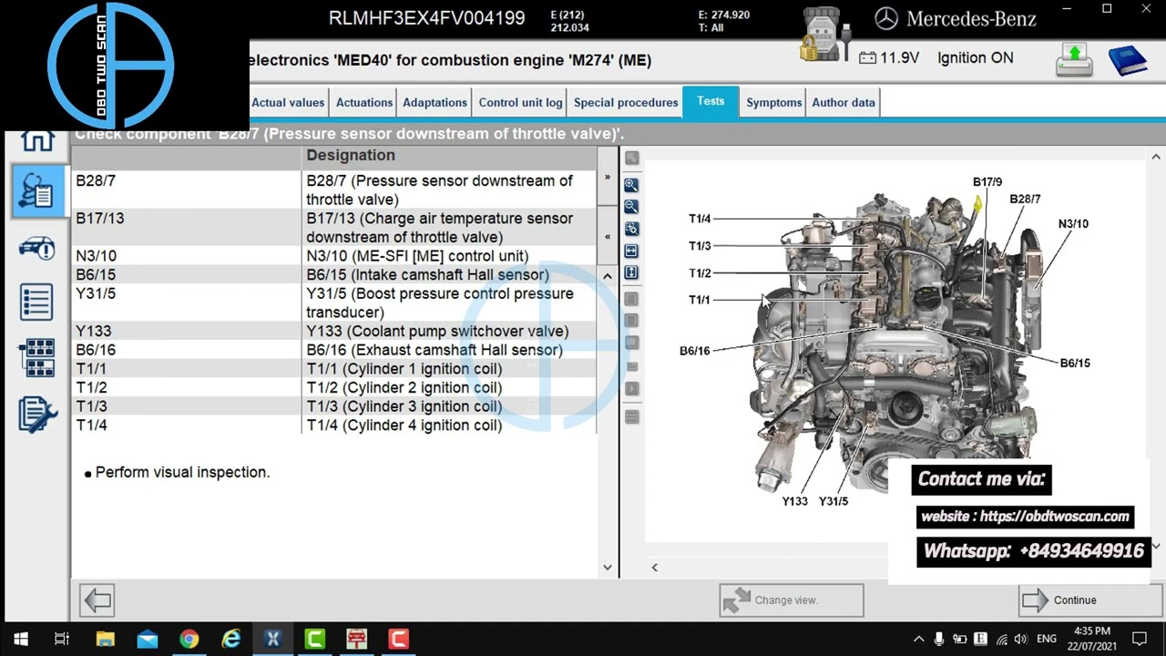Select the N3/10 ME-SFI control unit row
Viewport: 1166px width, 656px height.
(x=334, y=256)
